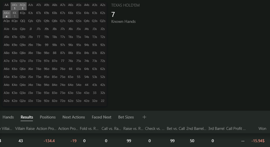Click the Call Profit column header
Viewport: 270px width, 147px height.
pos(236,129)
